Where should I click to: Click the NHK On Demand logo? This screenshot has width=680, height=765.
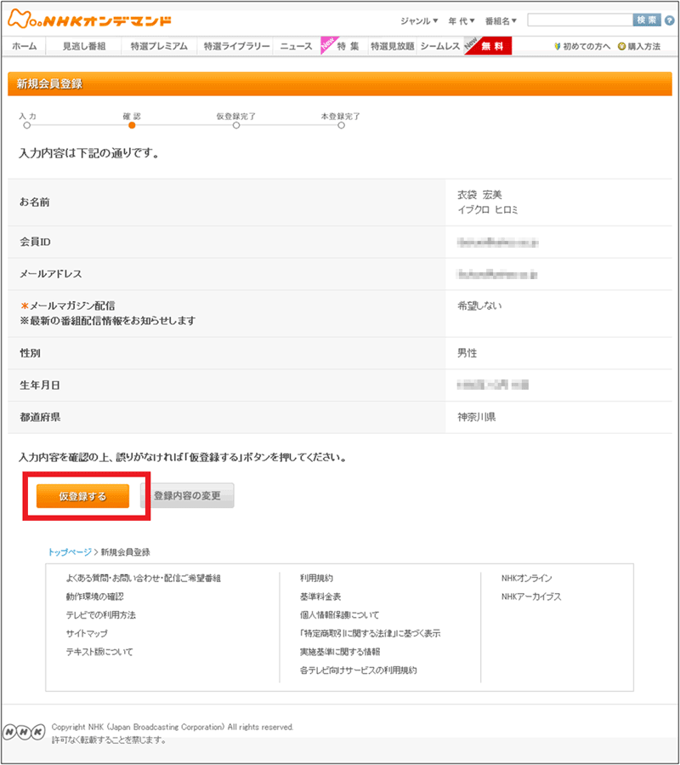[90, 20]
